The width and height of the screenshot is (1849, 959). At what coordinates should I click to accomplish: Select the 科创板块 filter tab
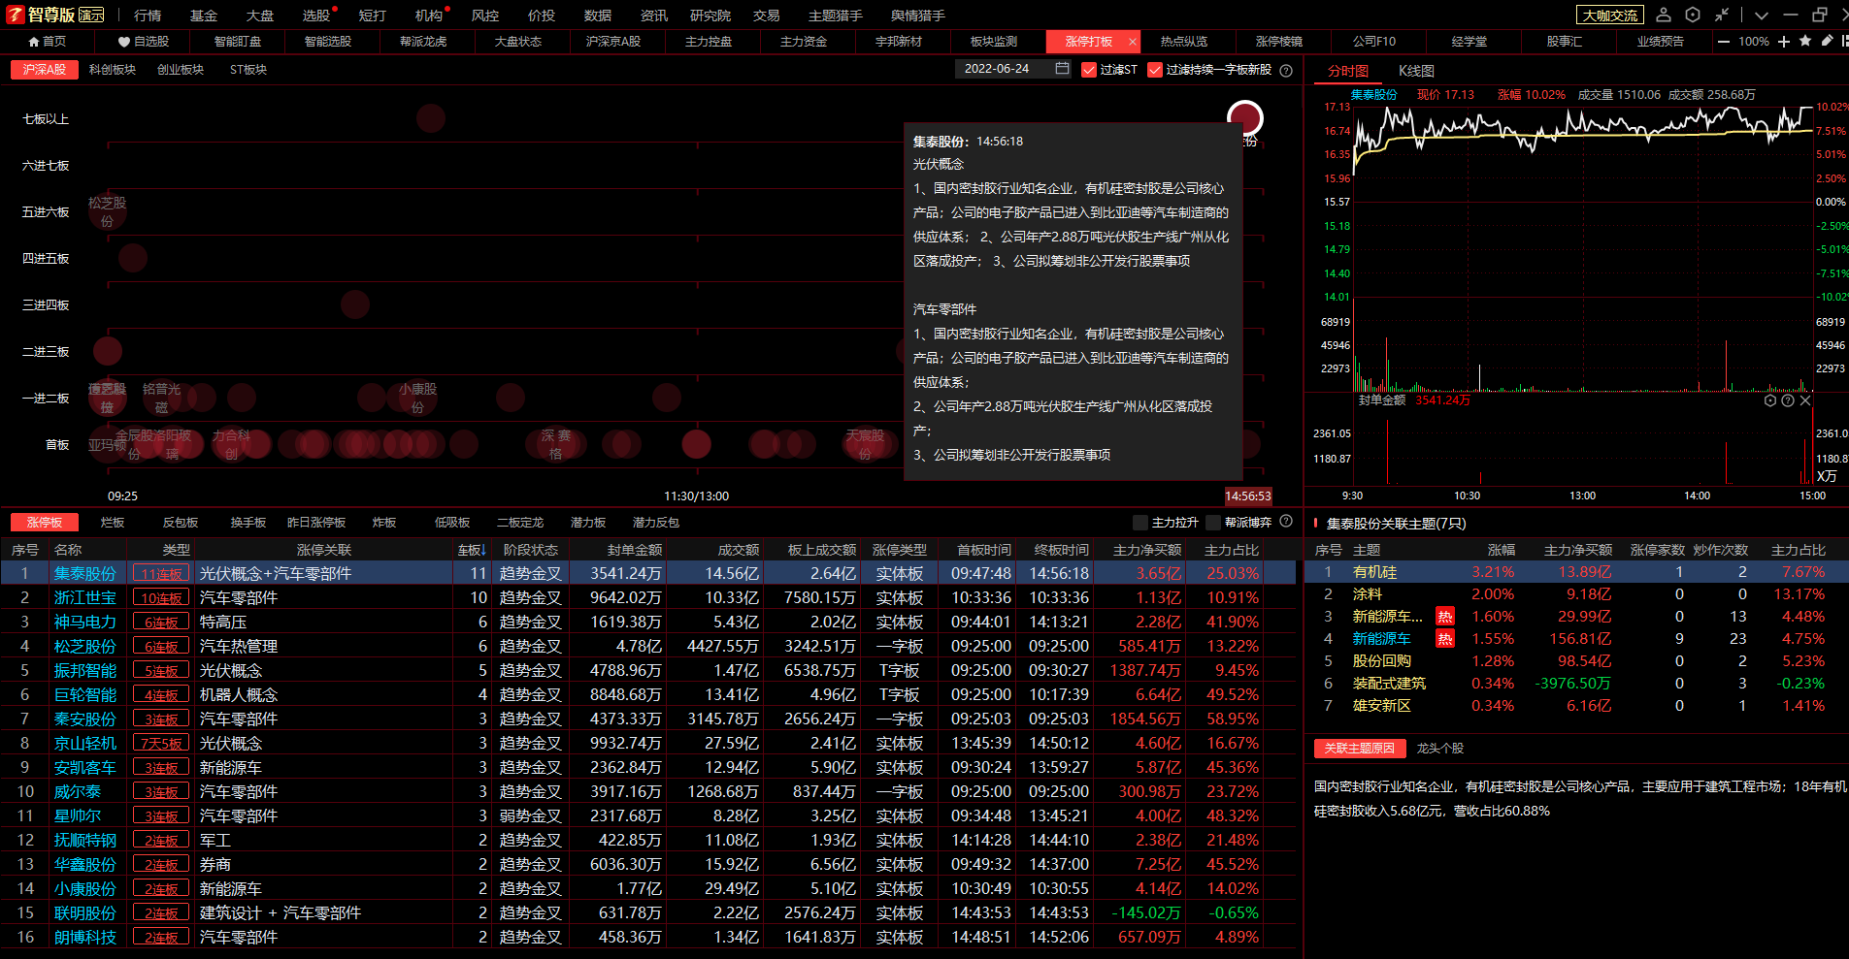pos(113,70)
